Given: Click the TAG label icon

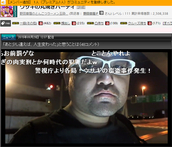Looking at the screenshot, I should 6,23.
